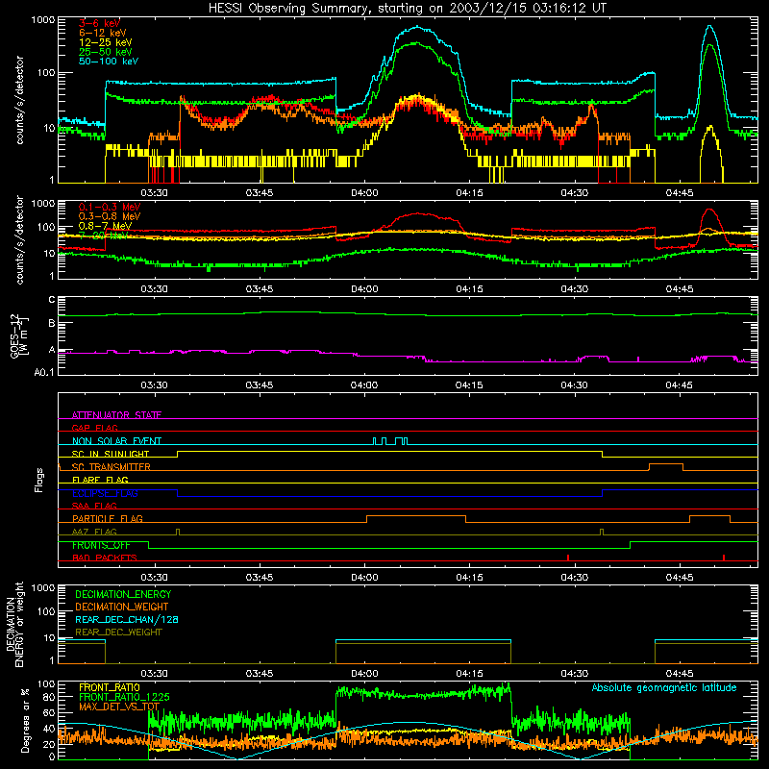Select the 6-12 keV legend label
The height and width of the screenshot is (769, 769).
tap(103, 33)
